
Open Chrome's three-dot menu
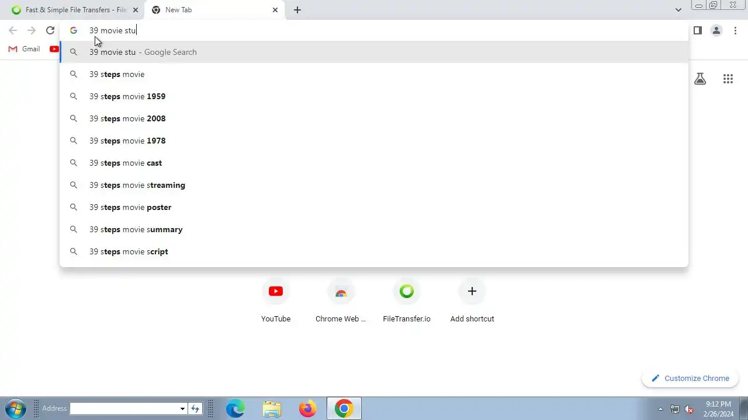[x=735, y=30]
